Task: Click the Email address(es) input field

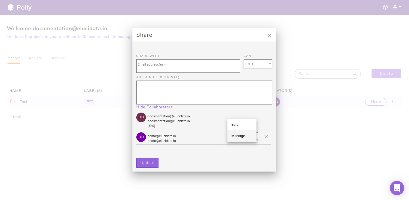Action: (x=188, y=66)
